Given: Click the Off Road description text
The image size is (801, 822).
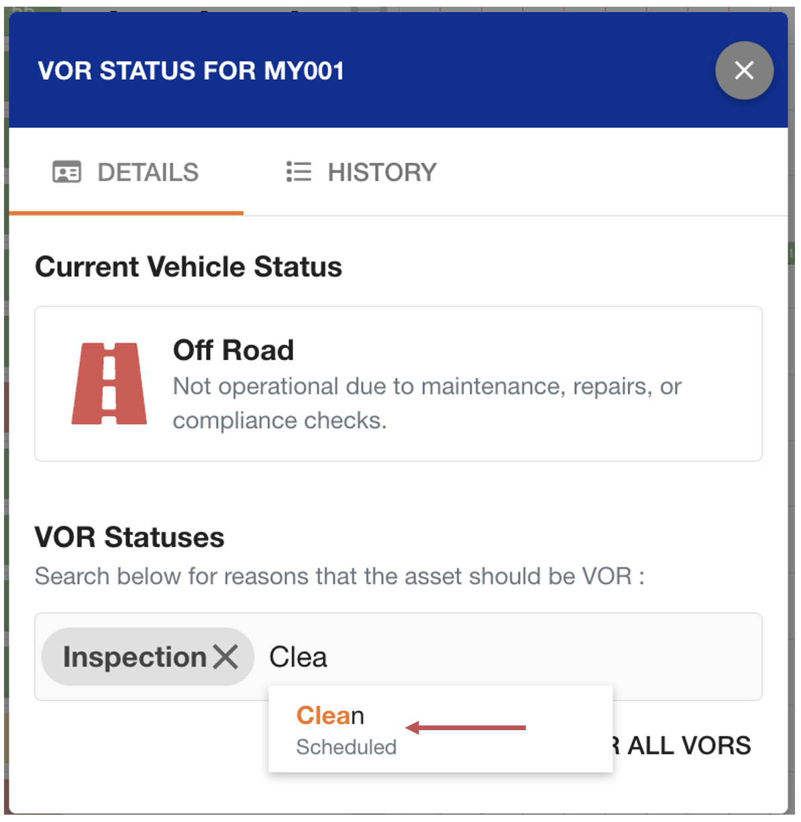Looking at the screenshot, I should coord(427,403).
